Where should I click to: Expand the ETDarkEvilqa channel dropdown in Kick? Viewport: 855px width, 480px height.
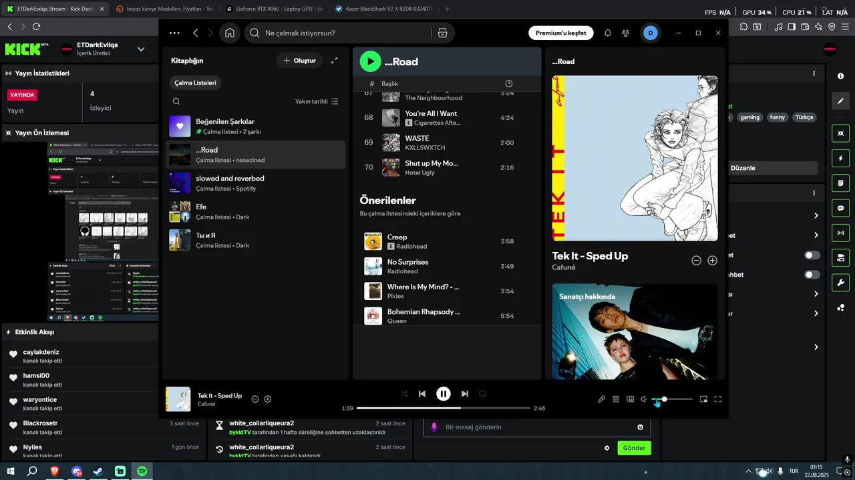coord(141,49)
